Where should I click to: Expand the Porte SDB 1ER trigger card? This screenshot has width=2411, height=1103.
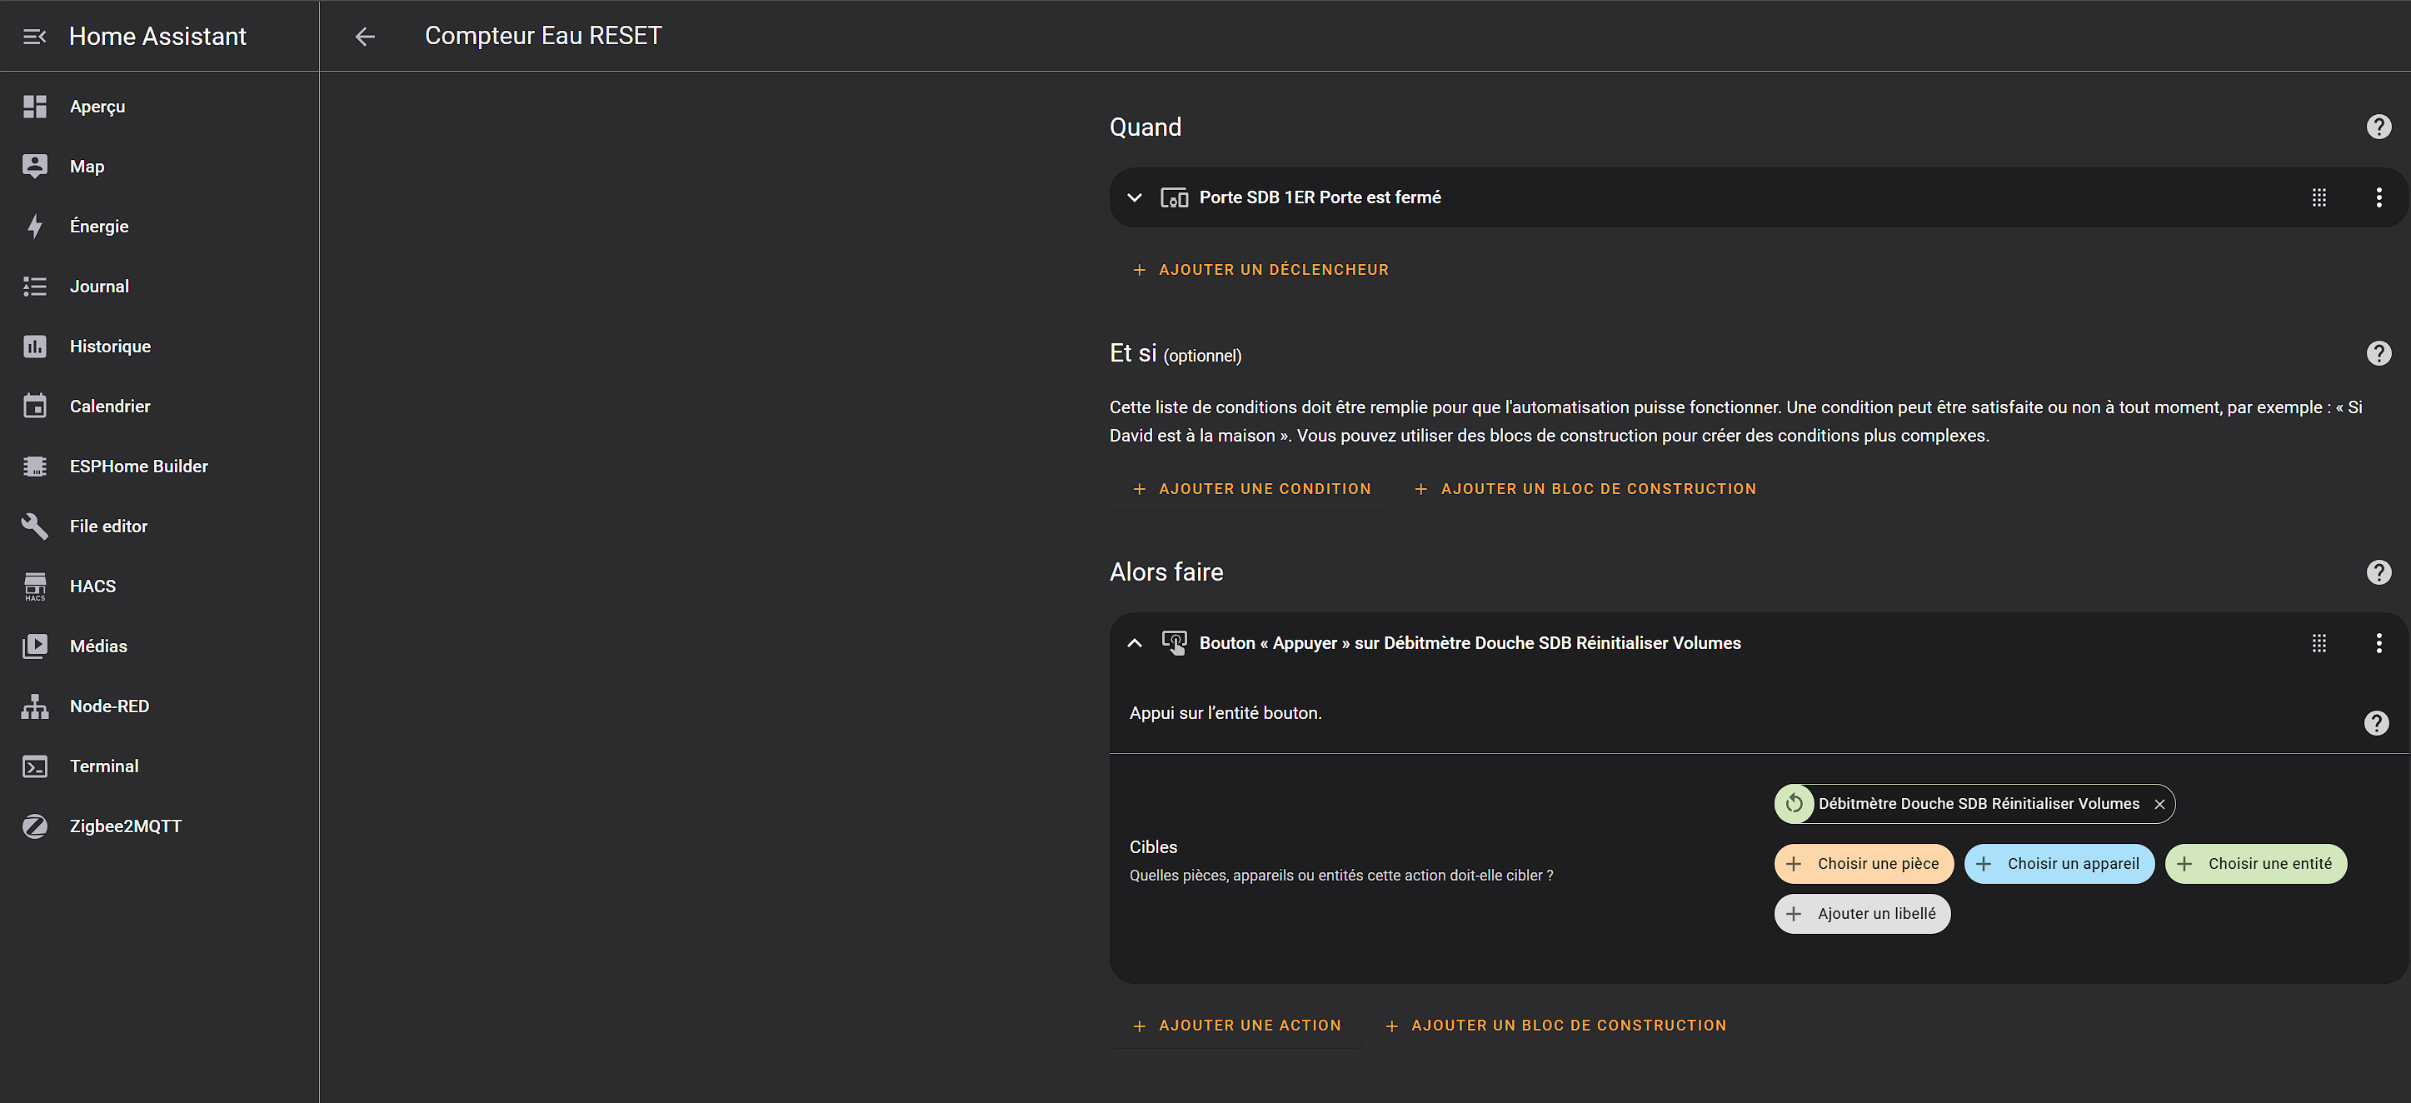pos(1135,197)
